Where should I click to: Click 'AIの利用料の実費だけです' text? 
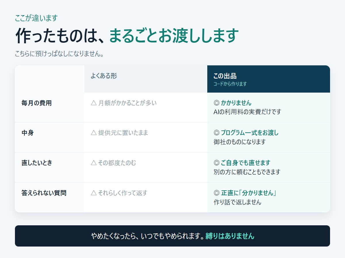(247, 112)
